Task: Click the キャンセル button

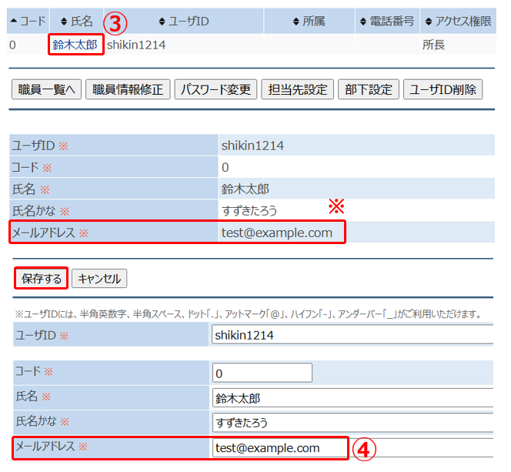Action: [x=99, y=279]
